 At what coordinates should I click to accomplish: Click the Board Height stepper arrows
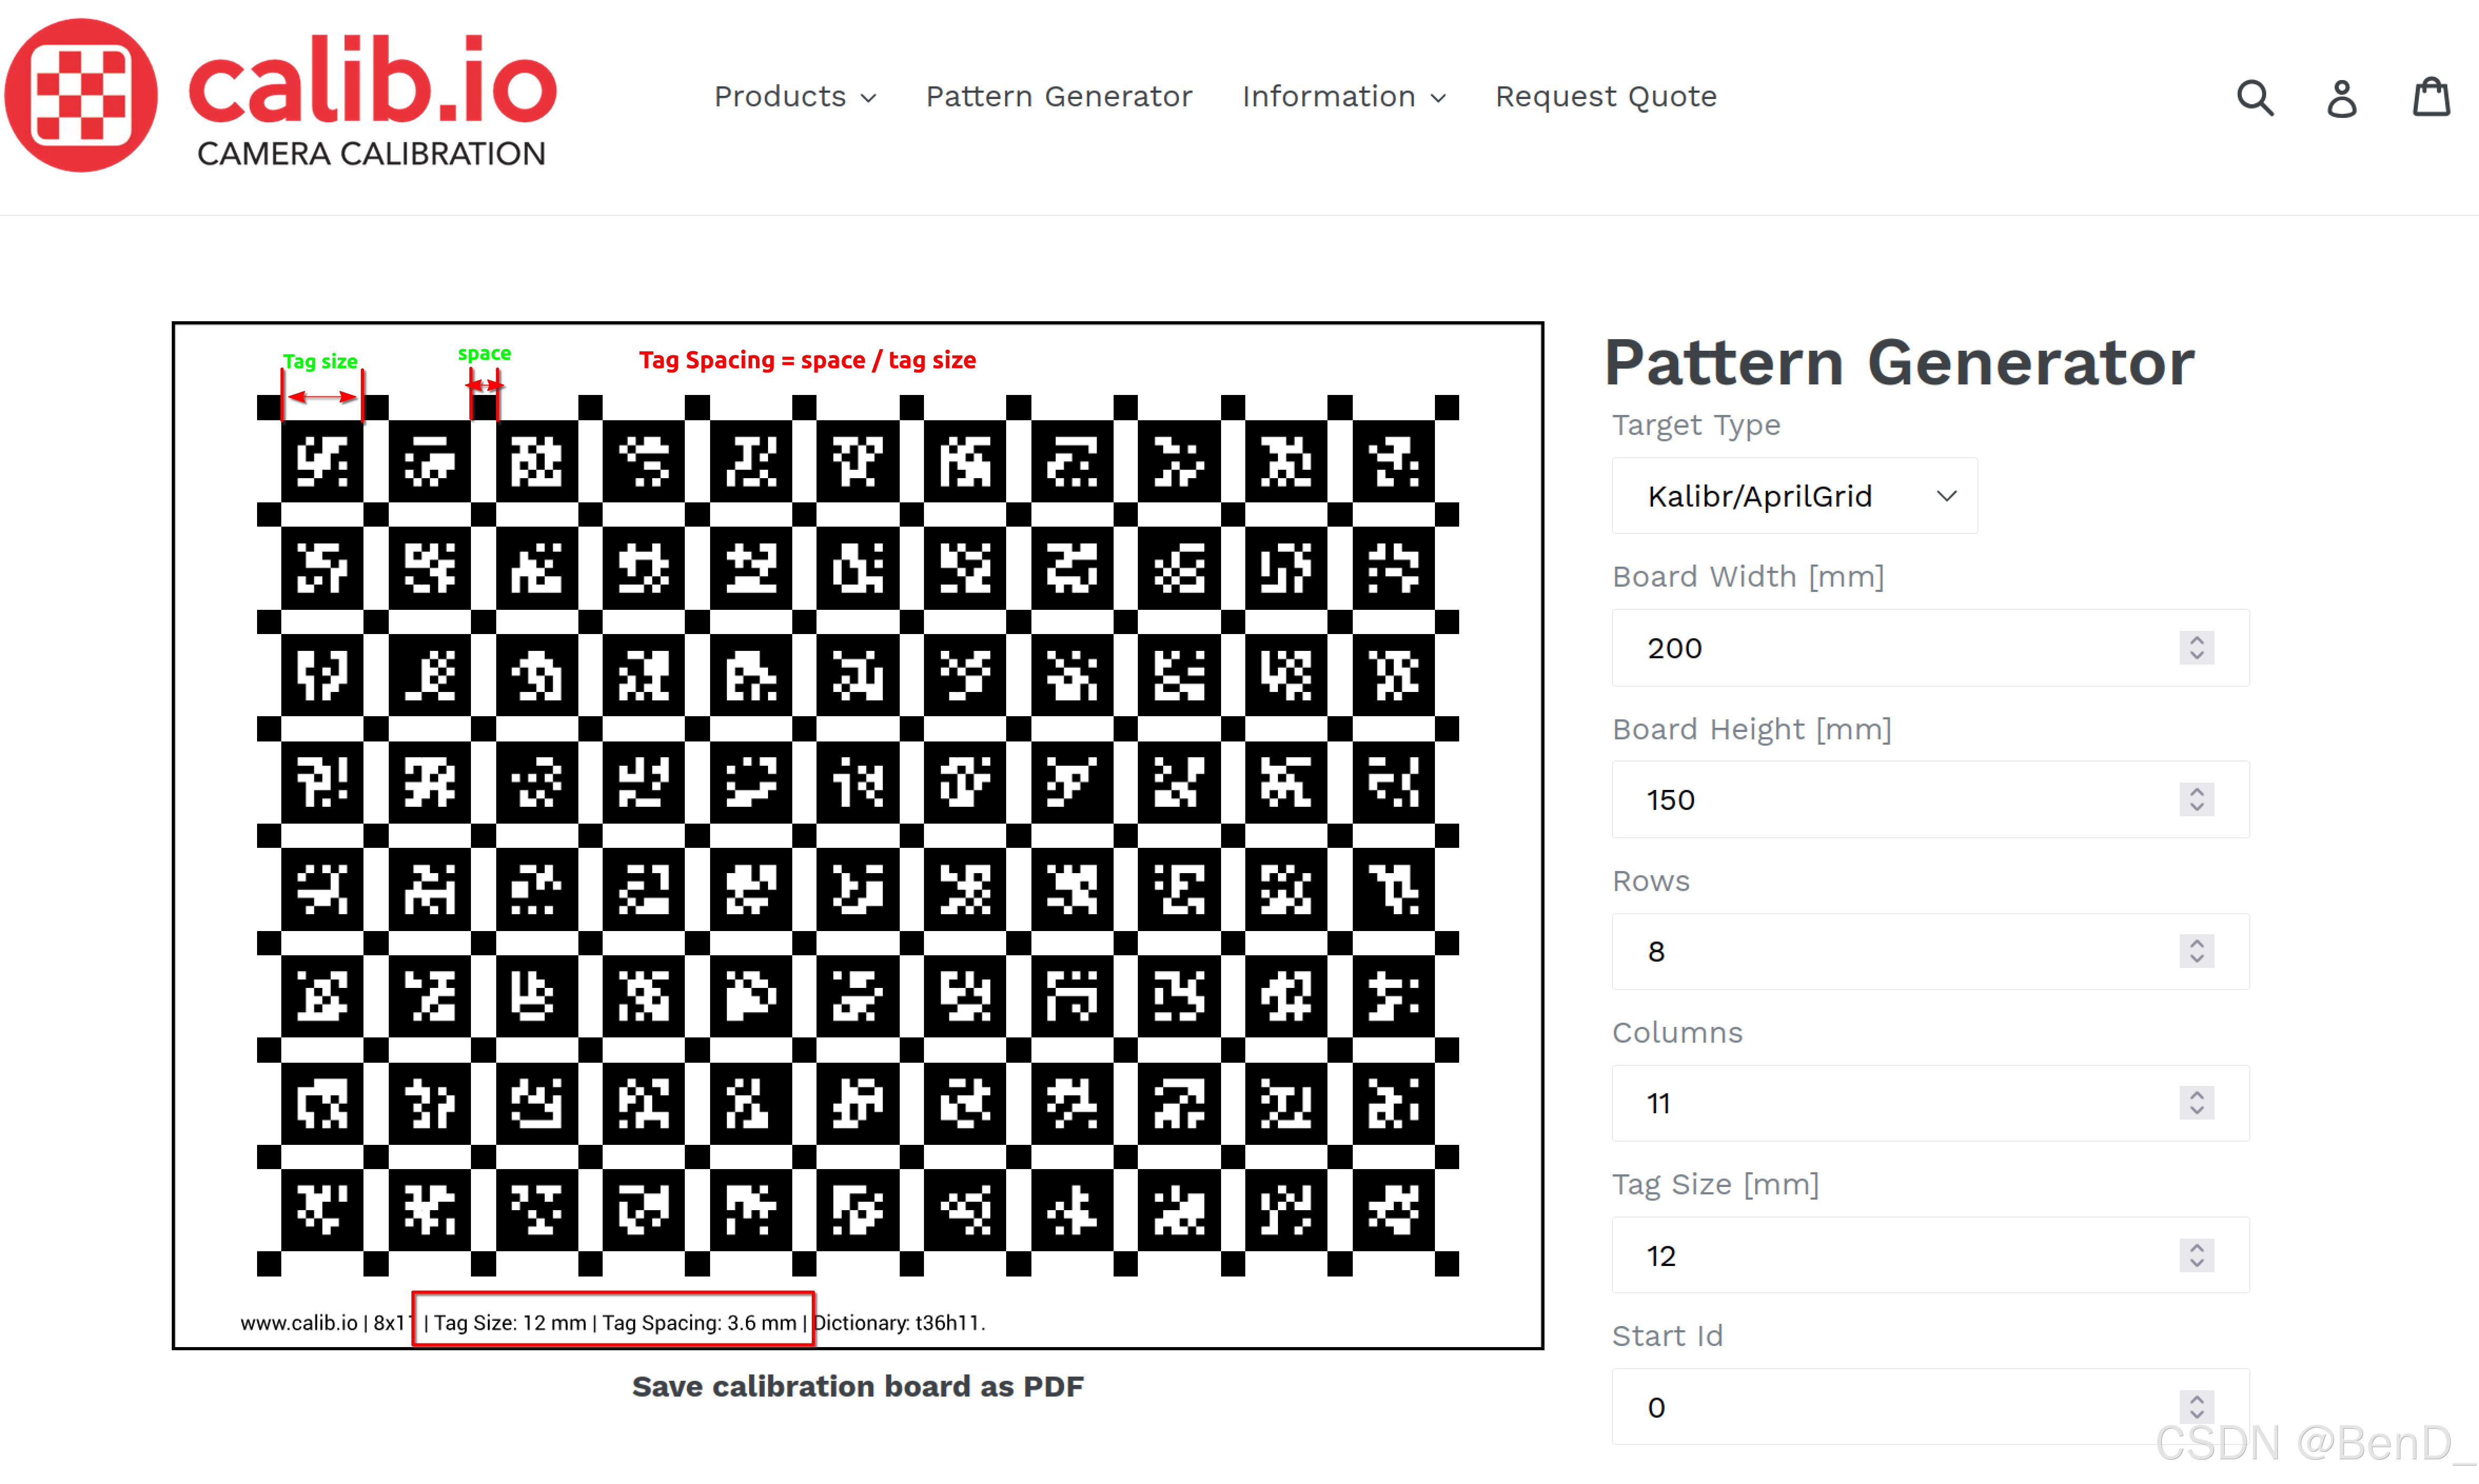(x=2197, y=800)
